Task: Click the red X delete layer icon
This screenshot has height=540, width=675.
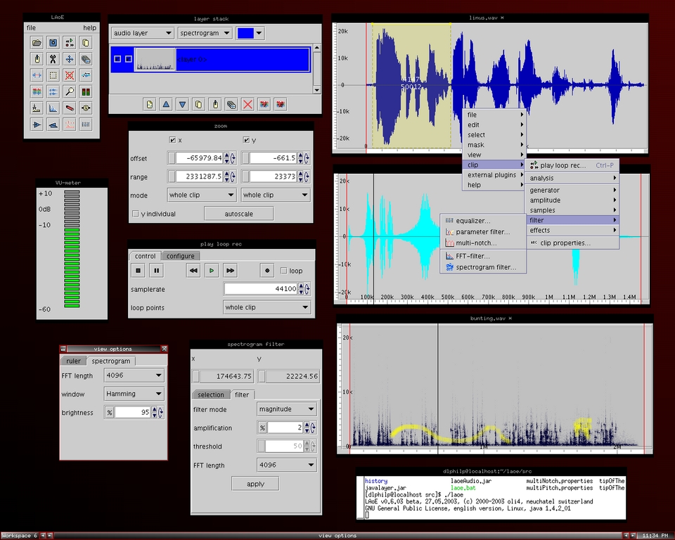Action: tap(247, 104)
